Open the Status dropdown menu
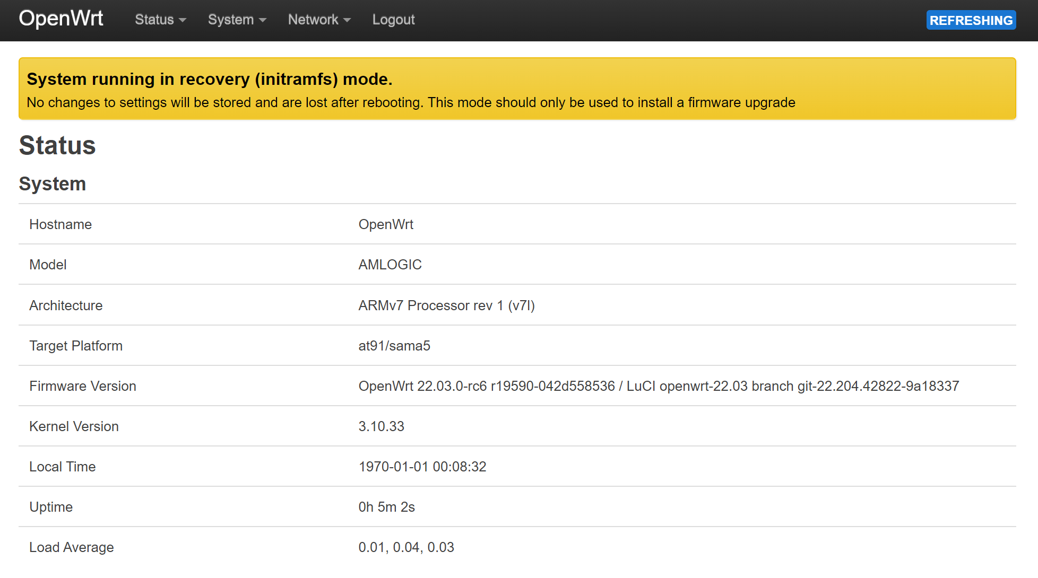This screenshot has height=578, width=1038. point(160,20)
